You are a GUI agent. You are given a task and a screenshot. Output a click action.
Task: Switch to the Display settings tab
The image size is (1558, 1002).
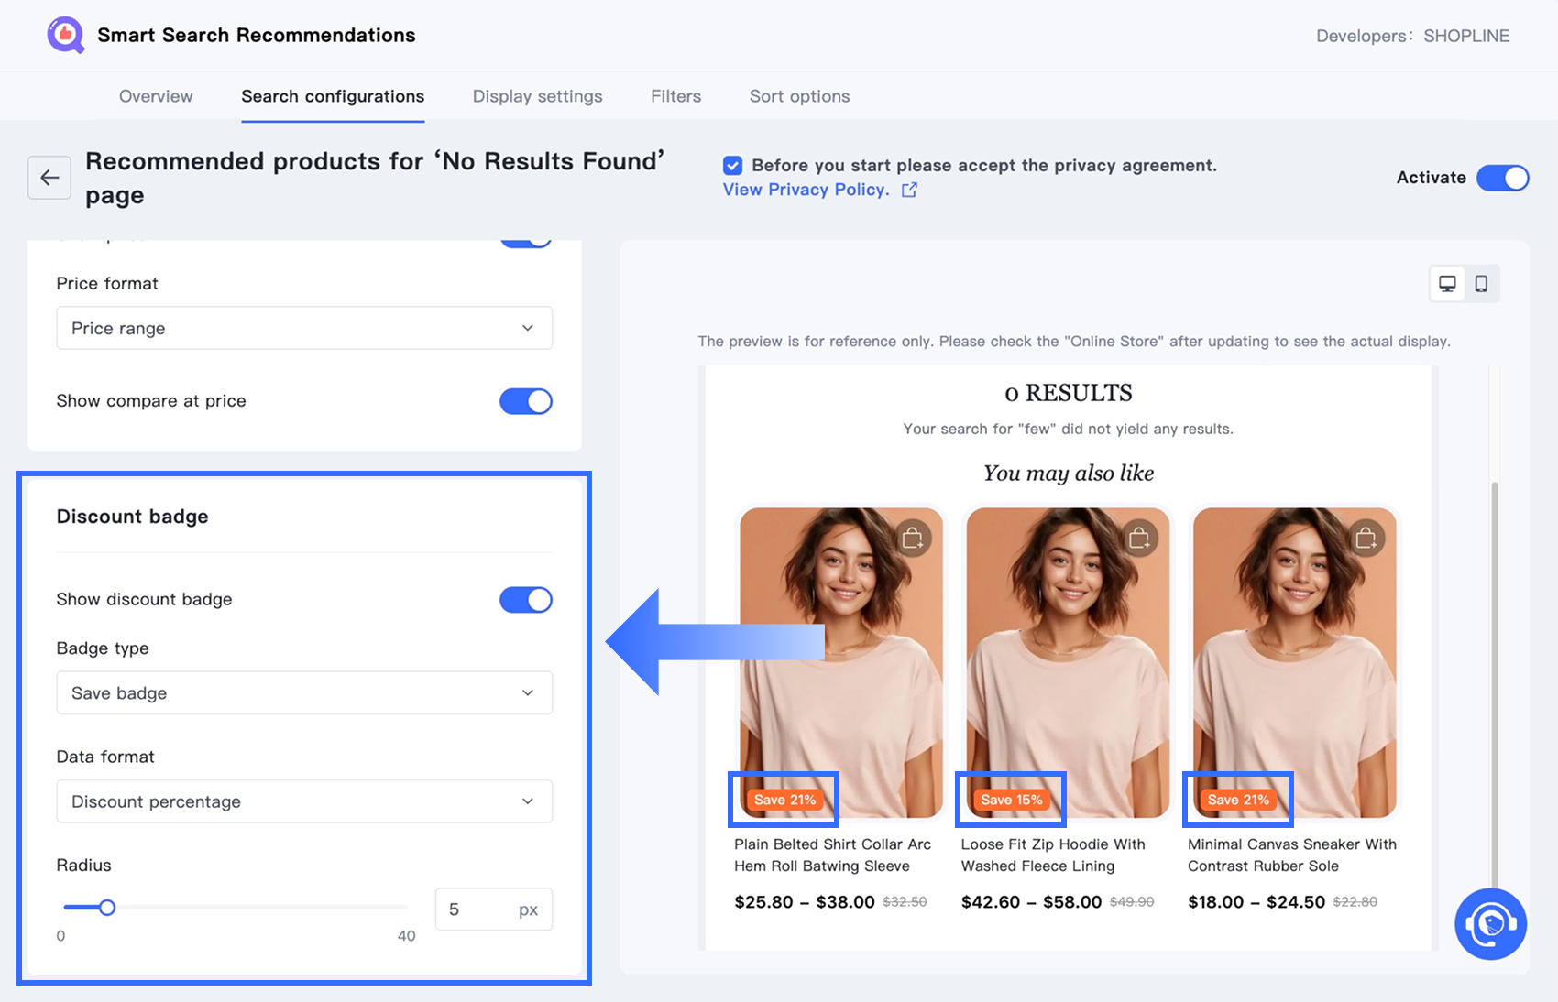pyautogui.click(x=538, y=96)
